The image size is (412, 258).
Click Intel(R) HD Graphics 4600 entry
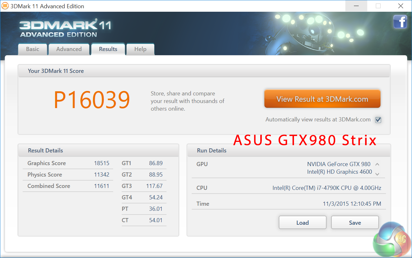tap(339, 172)
